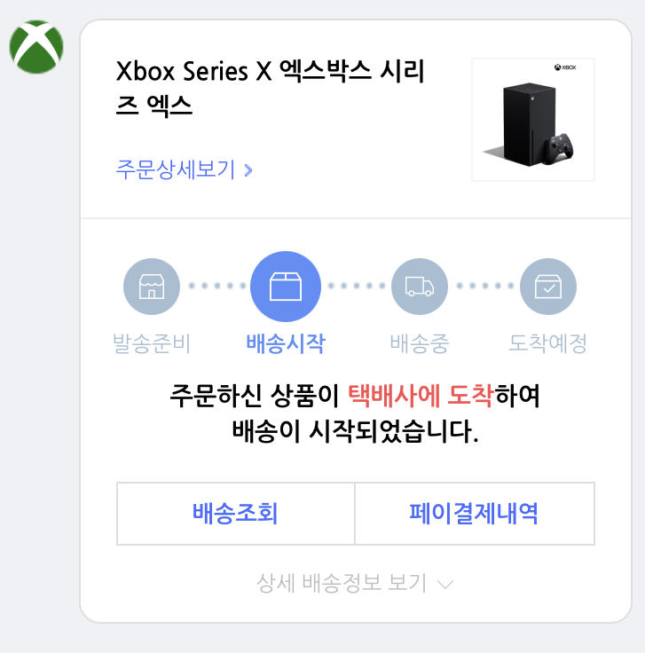Click the dotted progress line after 배송시작
The height and width of the screenshot is (653, 645).
point(357,286)
